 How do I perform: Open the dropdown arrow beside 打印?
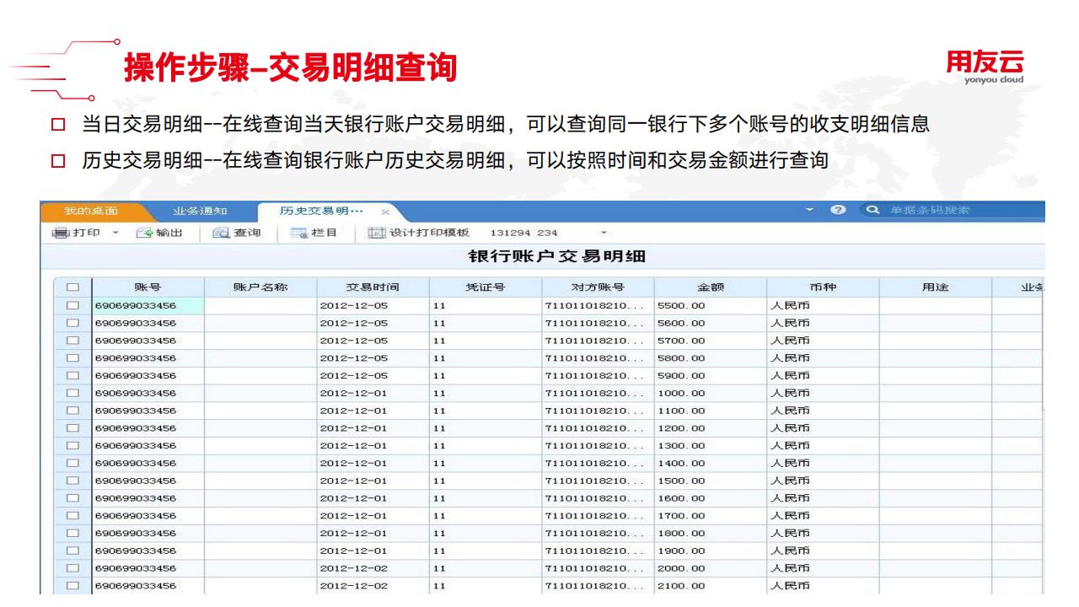115,233
